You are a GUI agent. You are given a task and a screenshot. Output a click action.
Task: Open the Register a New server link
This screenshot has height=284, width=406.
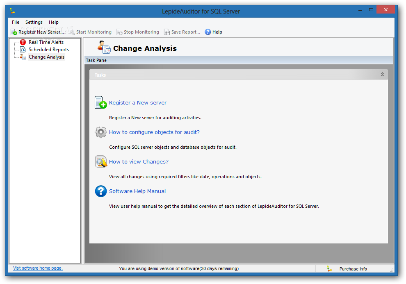[138, 103]
